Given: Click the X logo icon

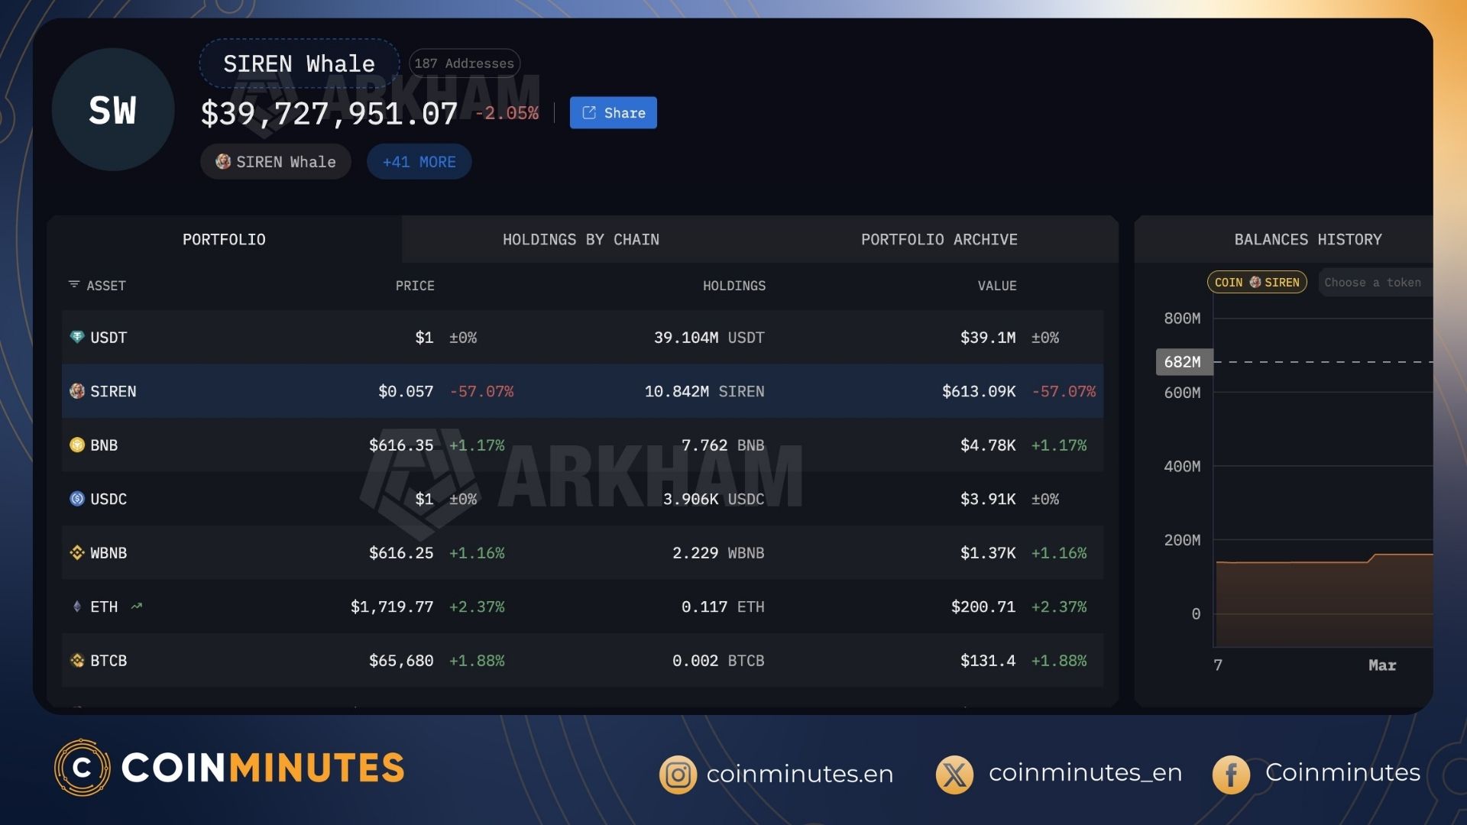Looking at the screenshot, I should click(954, 775).
